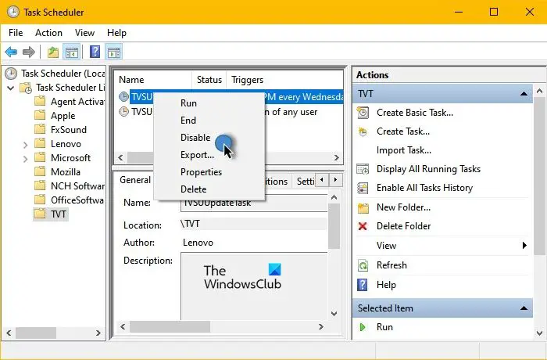Click the Mozilla folder icon in tree
The image size is (547, 360).
40,171
